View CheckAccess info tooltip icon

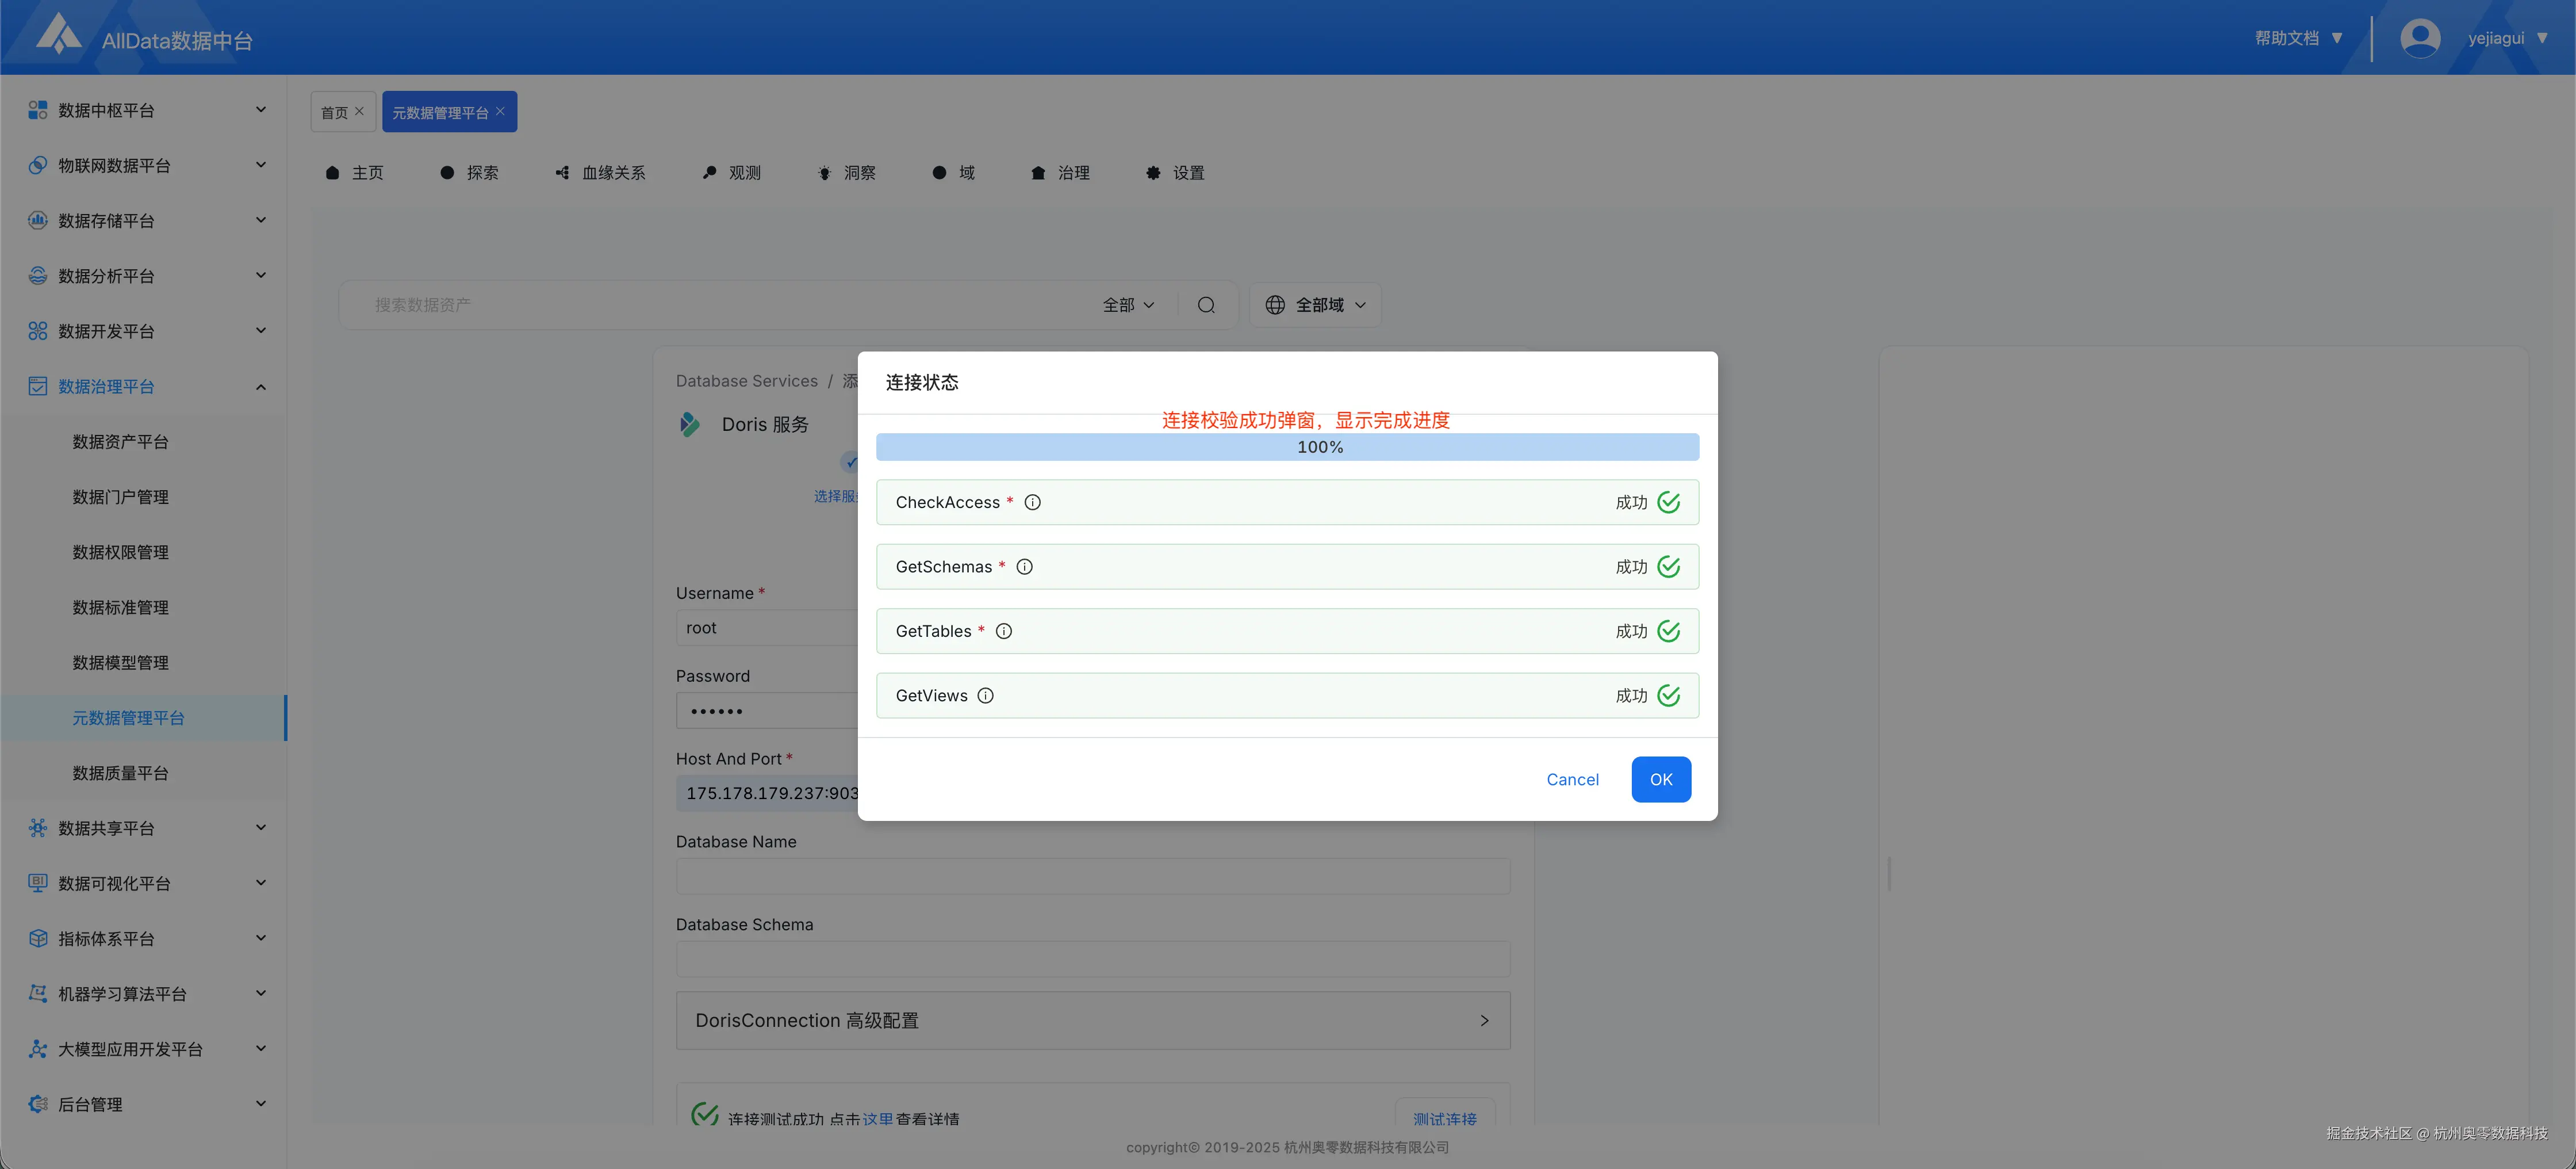(1032, 502)
